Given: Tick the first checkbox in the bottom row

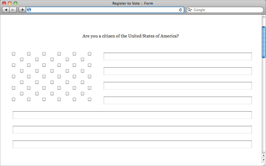Looking at the screenshot, I should click(14, 99).
